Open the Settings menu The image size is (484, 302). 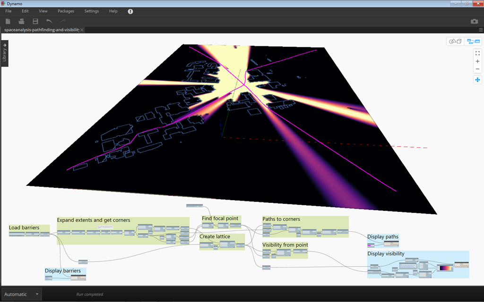[92, 11]
